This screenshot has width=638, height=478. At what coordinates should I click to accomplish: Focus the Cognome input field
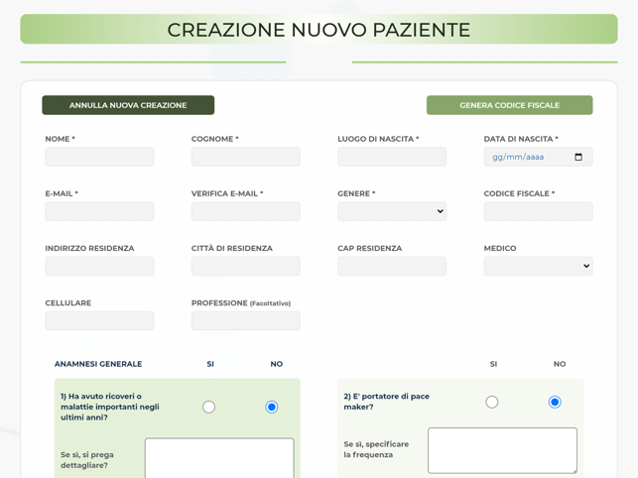(246, 157)
